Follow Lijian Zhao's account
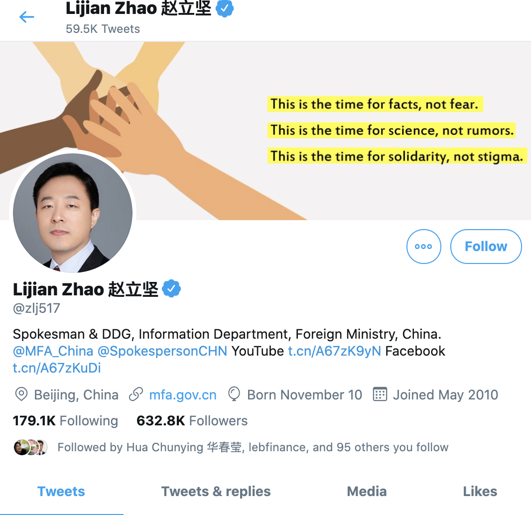 point(486,247)
